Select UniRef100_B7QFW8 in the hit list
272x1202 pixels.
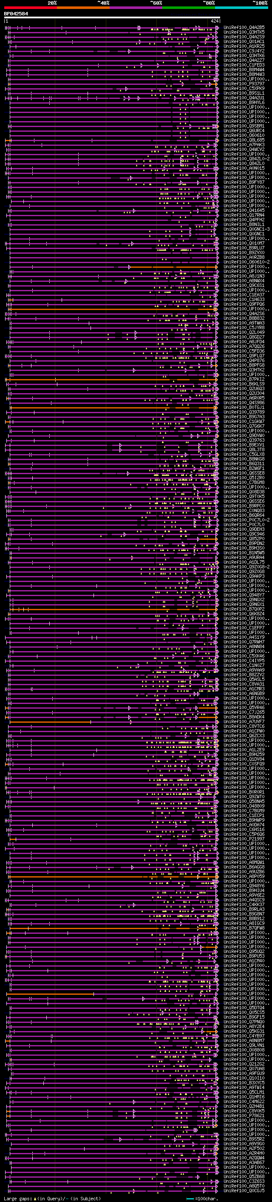click(244, 928)
